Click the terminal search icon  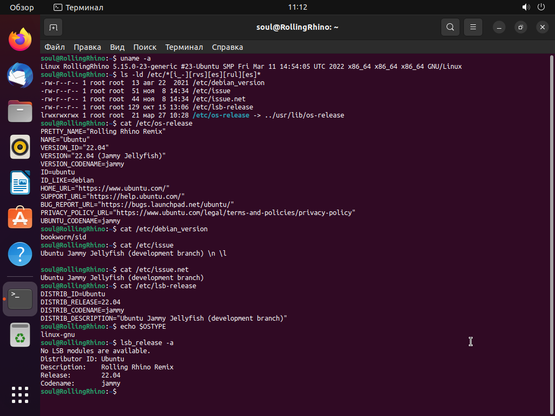450,27
